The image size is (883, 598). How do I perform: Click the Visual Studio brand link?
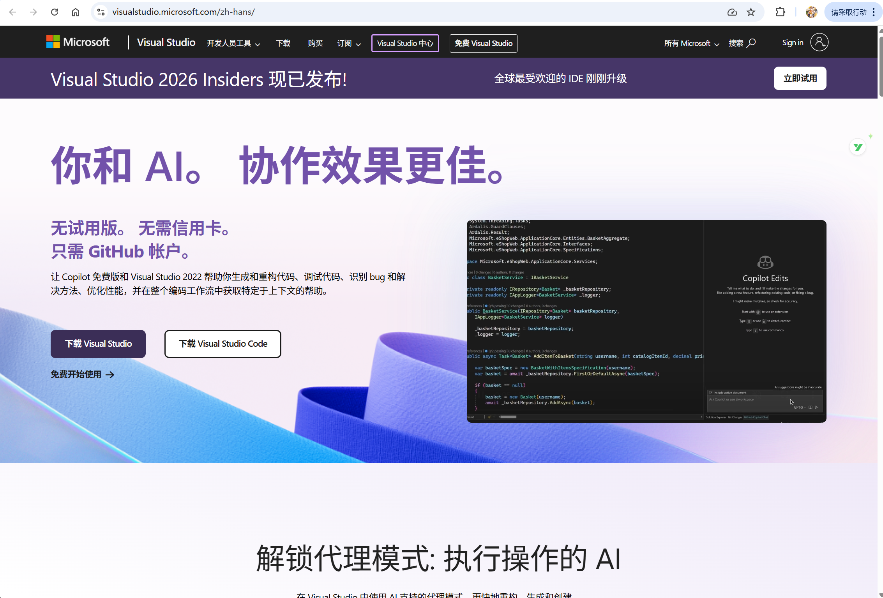[x=166, y=42]
